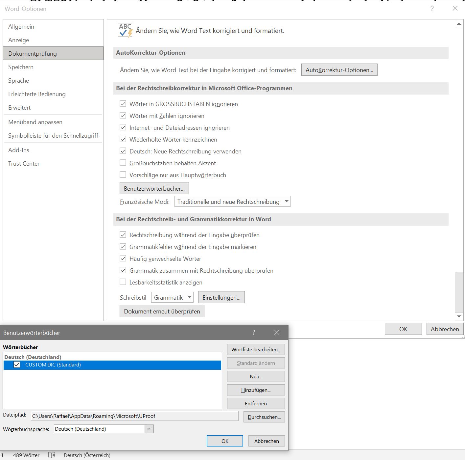Disable Deutsch: Neue Rechtschreibung verwenden
This screenshot has width=465, height=460.
pyautogui.click(x=123, y=151)
